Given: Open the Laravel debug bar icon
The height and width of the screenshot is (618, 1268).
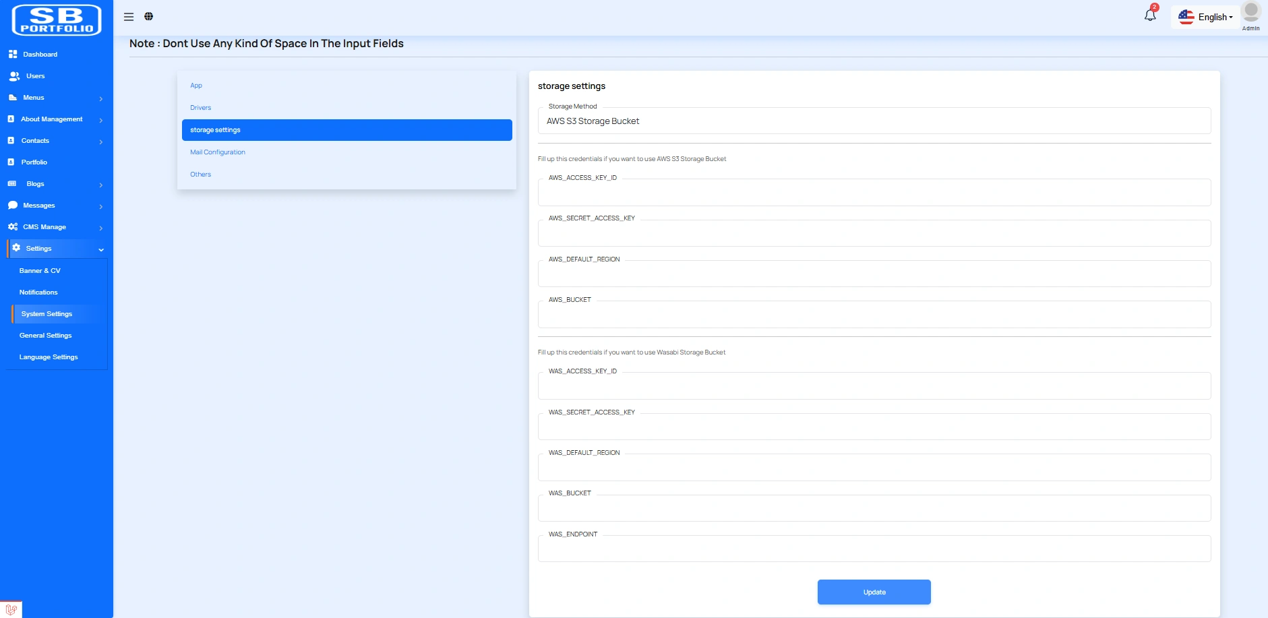Looking at the screenshot, I should click(11, 609).
